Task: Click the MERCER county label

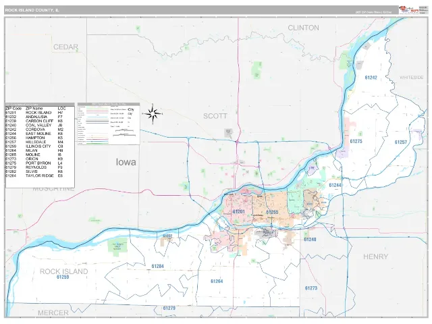Action: coord(53,313)
